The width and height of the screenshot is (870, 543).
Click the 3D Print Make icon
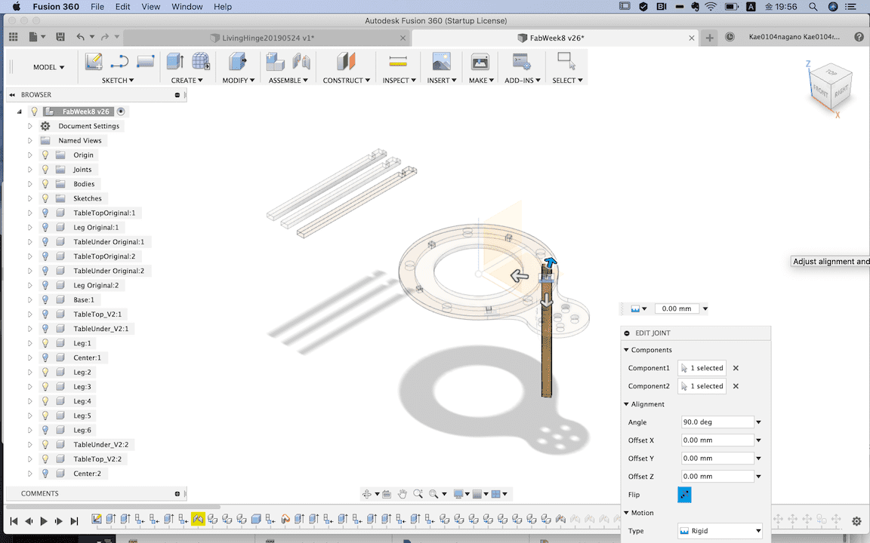click(480, 62)
